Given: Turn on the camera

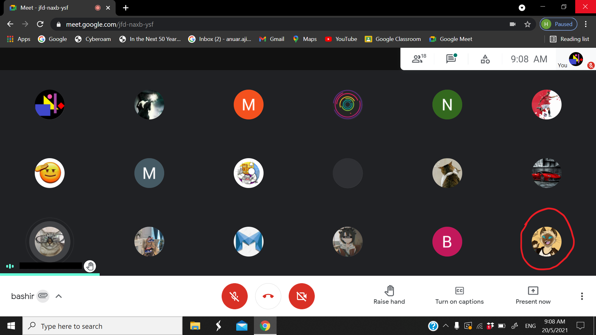Looking at the screenshot, I should point(301,296).
